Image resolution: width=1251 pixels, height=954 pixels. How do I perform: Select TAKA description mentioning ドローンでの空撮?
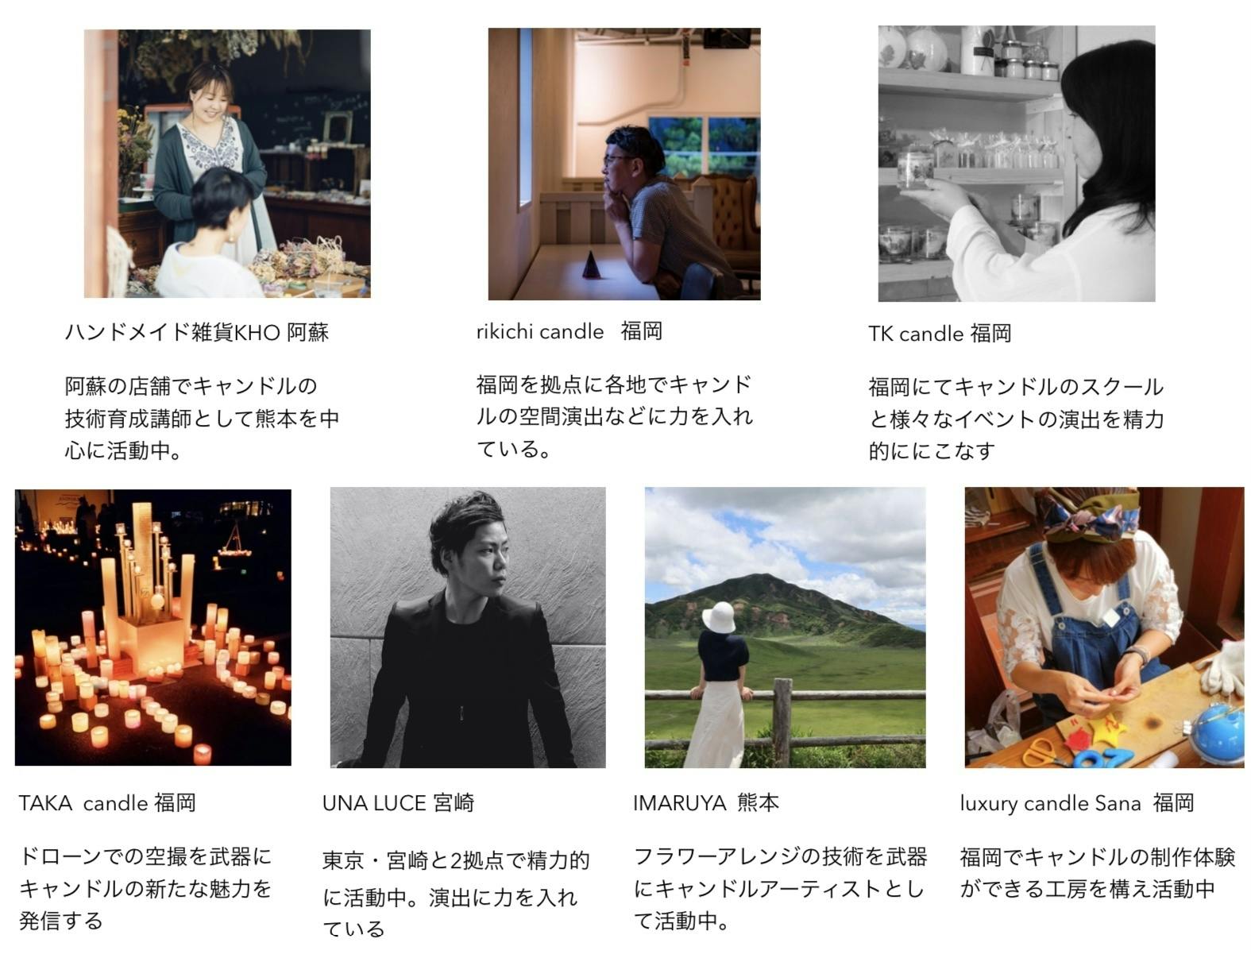[x=145, y=889]
